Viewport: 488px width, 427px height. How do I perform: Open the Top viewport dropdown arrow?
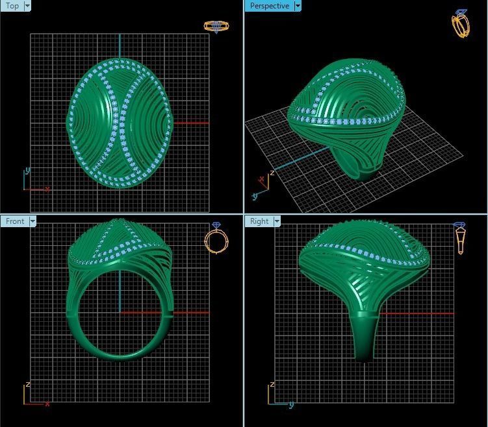[27, 6]
